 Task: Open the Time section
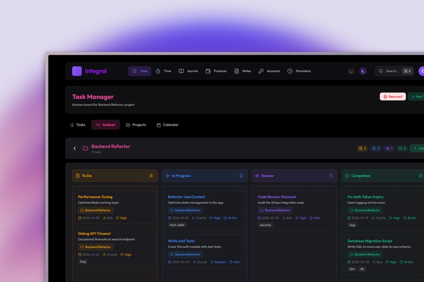[163, 71]
